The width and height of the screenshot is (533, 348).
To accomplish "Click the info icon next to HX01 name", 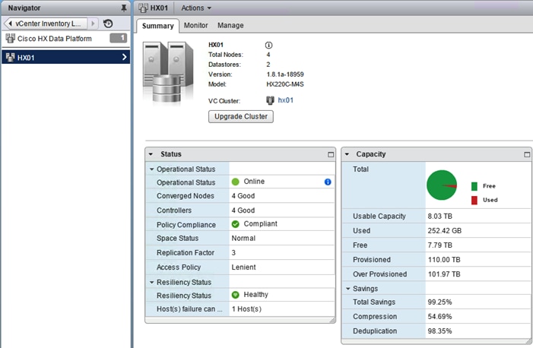I will click(x=268, y=45).
